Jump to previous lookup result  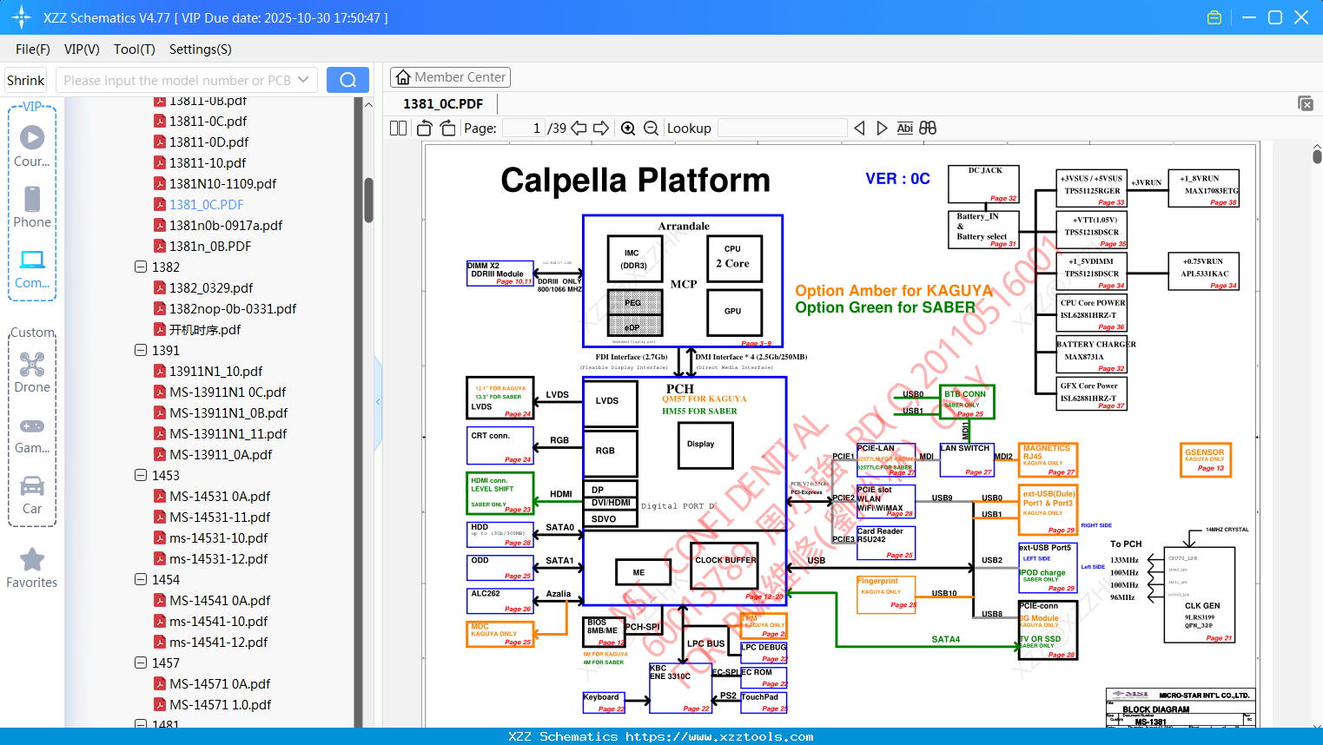click(859, 129)
